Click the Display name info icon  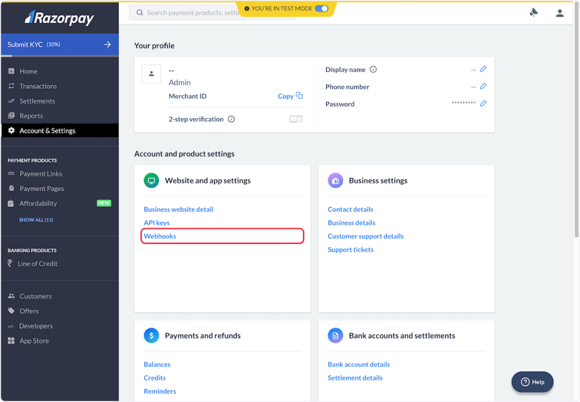[x=373, y=70]
